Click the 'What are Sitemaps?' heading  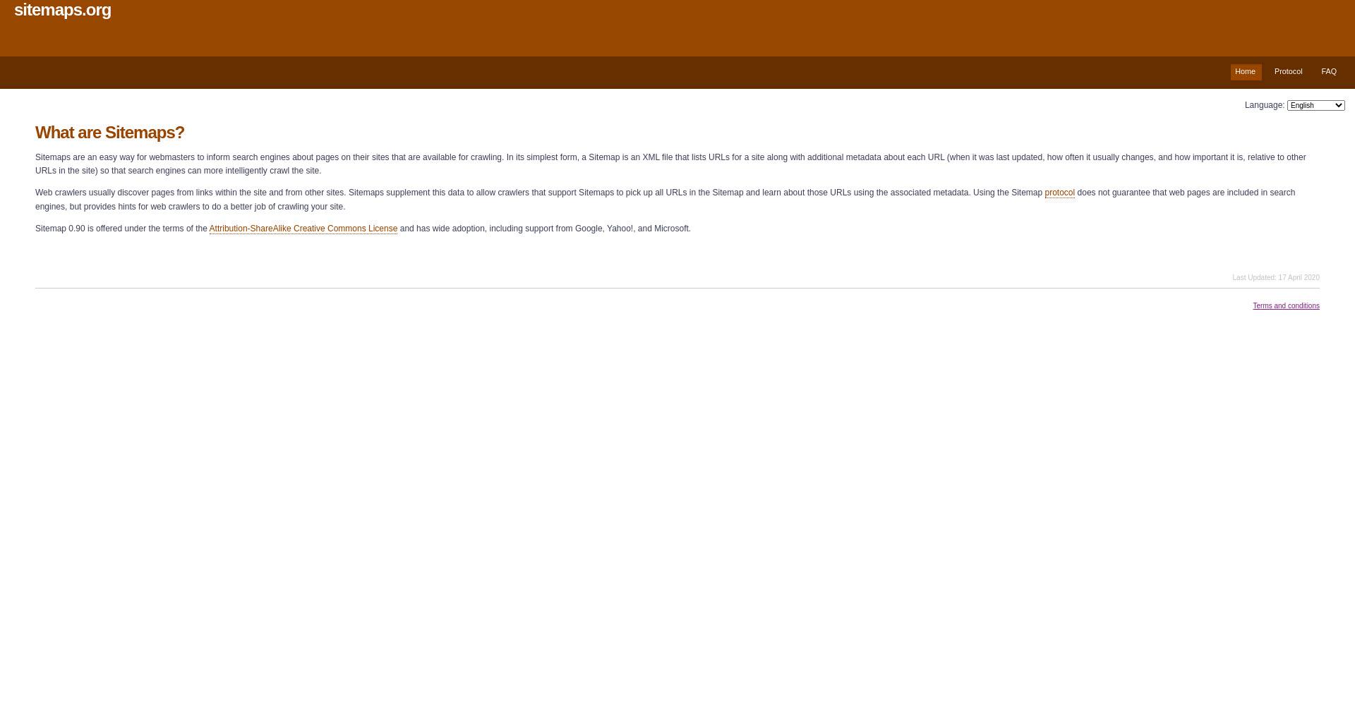(109, 133)
